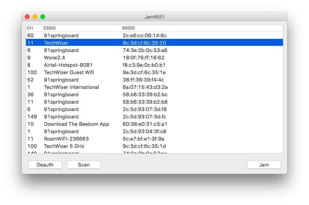Viewport: 309px width, 205px height.
Task: Select row with BSSID 2c:5d:93:04:3f:c8
Action: pyautogui.click(x=154, y=132)
